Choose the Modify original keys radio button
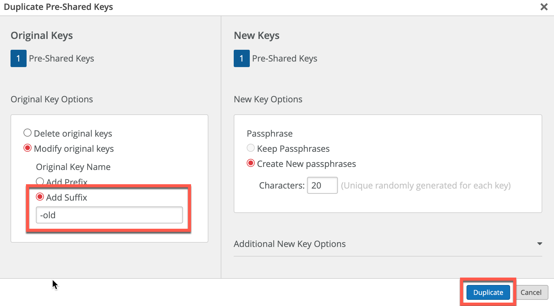Image resolution: width=554 pixels, height=306 pixels. tap(28, 148)
